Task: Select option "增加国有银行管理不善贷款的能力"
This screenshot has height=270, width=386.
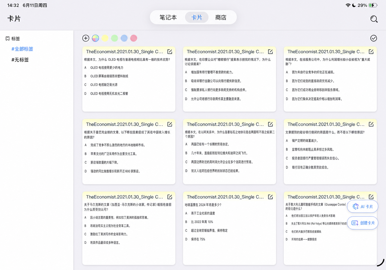Action: tap(212, 72)
